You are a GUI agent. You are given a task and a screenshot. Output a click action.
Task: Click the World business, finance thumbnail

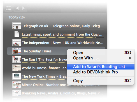17,68
